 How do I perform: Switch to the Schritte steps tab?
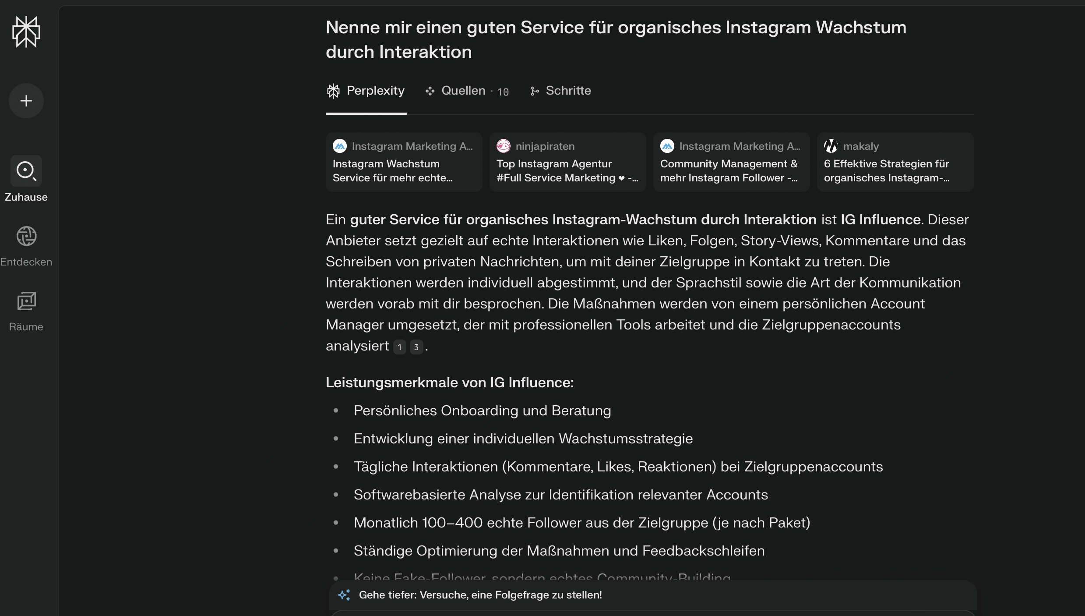tap(560, 91)
